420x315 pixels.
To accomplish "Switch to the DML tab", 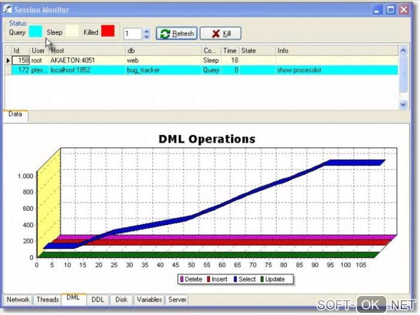I will 73,298.
